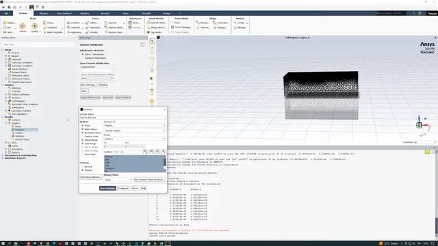Image resolution: width=438 pixels, height=246 pixels.
Task: Click the Compute button in Contours
Action: [123, 189]
